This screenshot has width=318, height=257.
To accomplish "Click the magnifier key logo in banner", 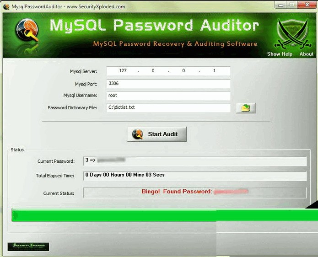I will tap(27, 30).
